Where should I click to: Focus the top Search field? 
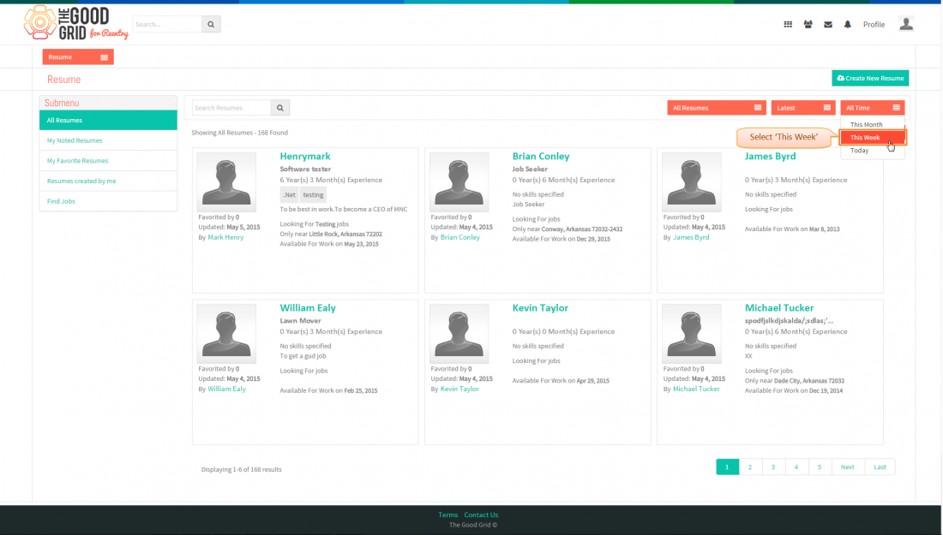point(167,25)
